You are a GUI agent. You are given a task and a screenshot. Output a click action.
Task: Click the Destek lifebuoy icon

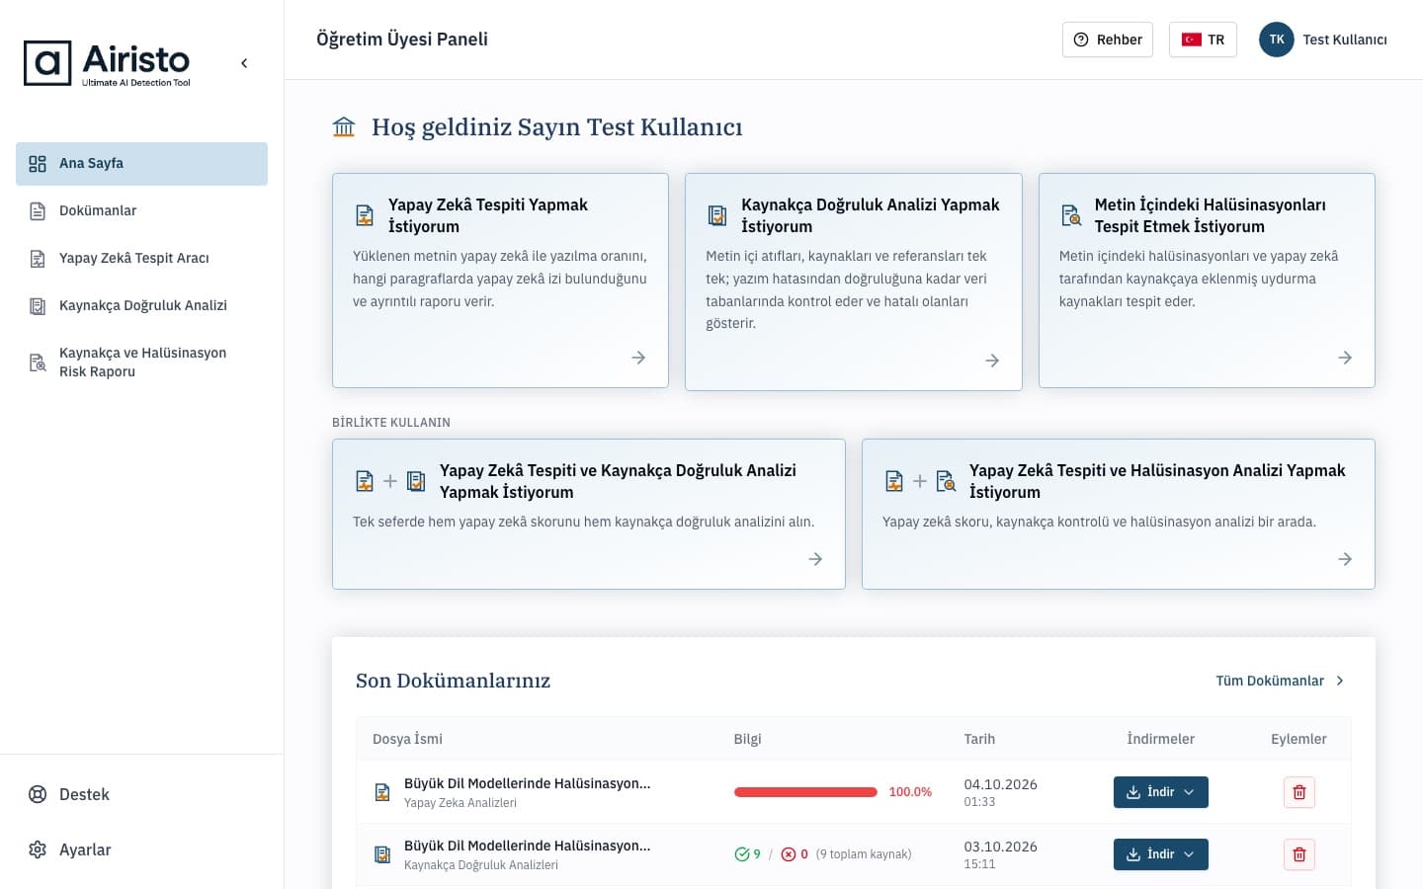pos(38,794)
